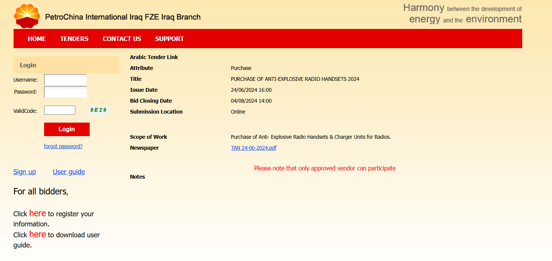Open the forgot password link
Screen dimensions: 552x261
pos(63,146)
